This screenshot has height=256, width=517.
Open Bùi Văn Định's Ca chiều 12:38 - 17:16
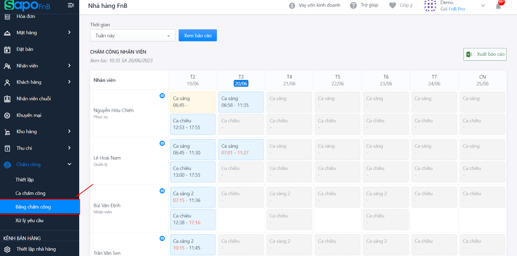(193, 219)
